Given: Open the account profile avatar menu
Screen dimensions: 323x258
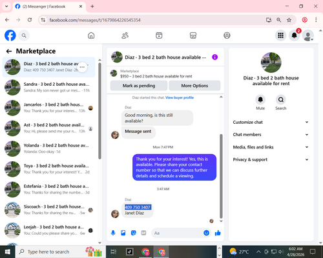Looking at the screenshot, I should (x=308, y=35).
